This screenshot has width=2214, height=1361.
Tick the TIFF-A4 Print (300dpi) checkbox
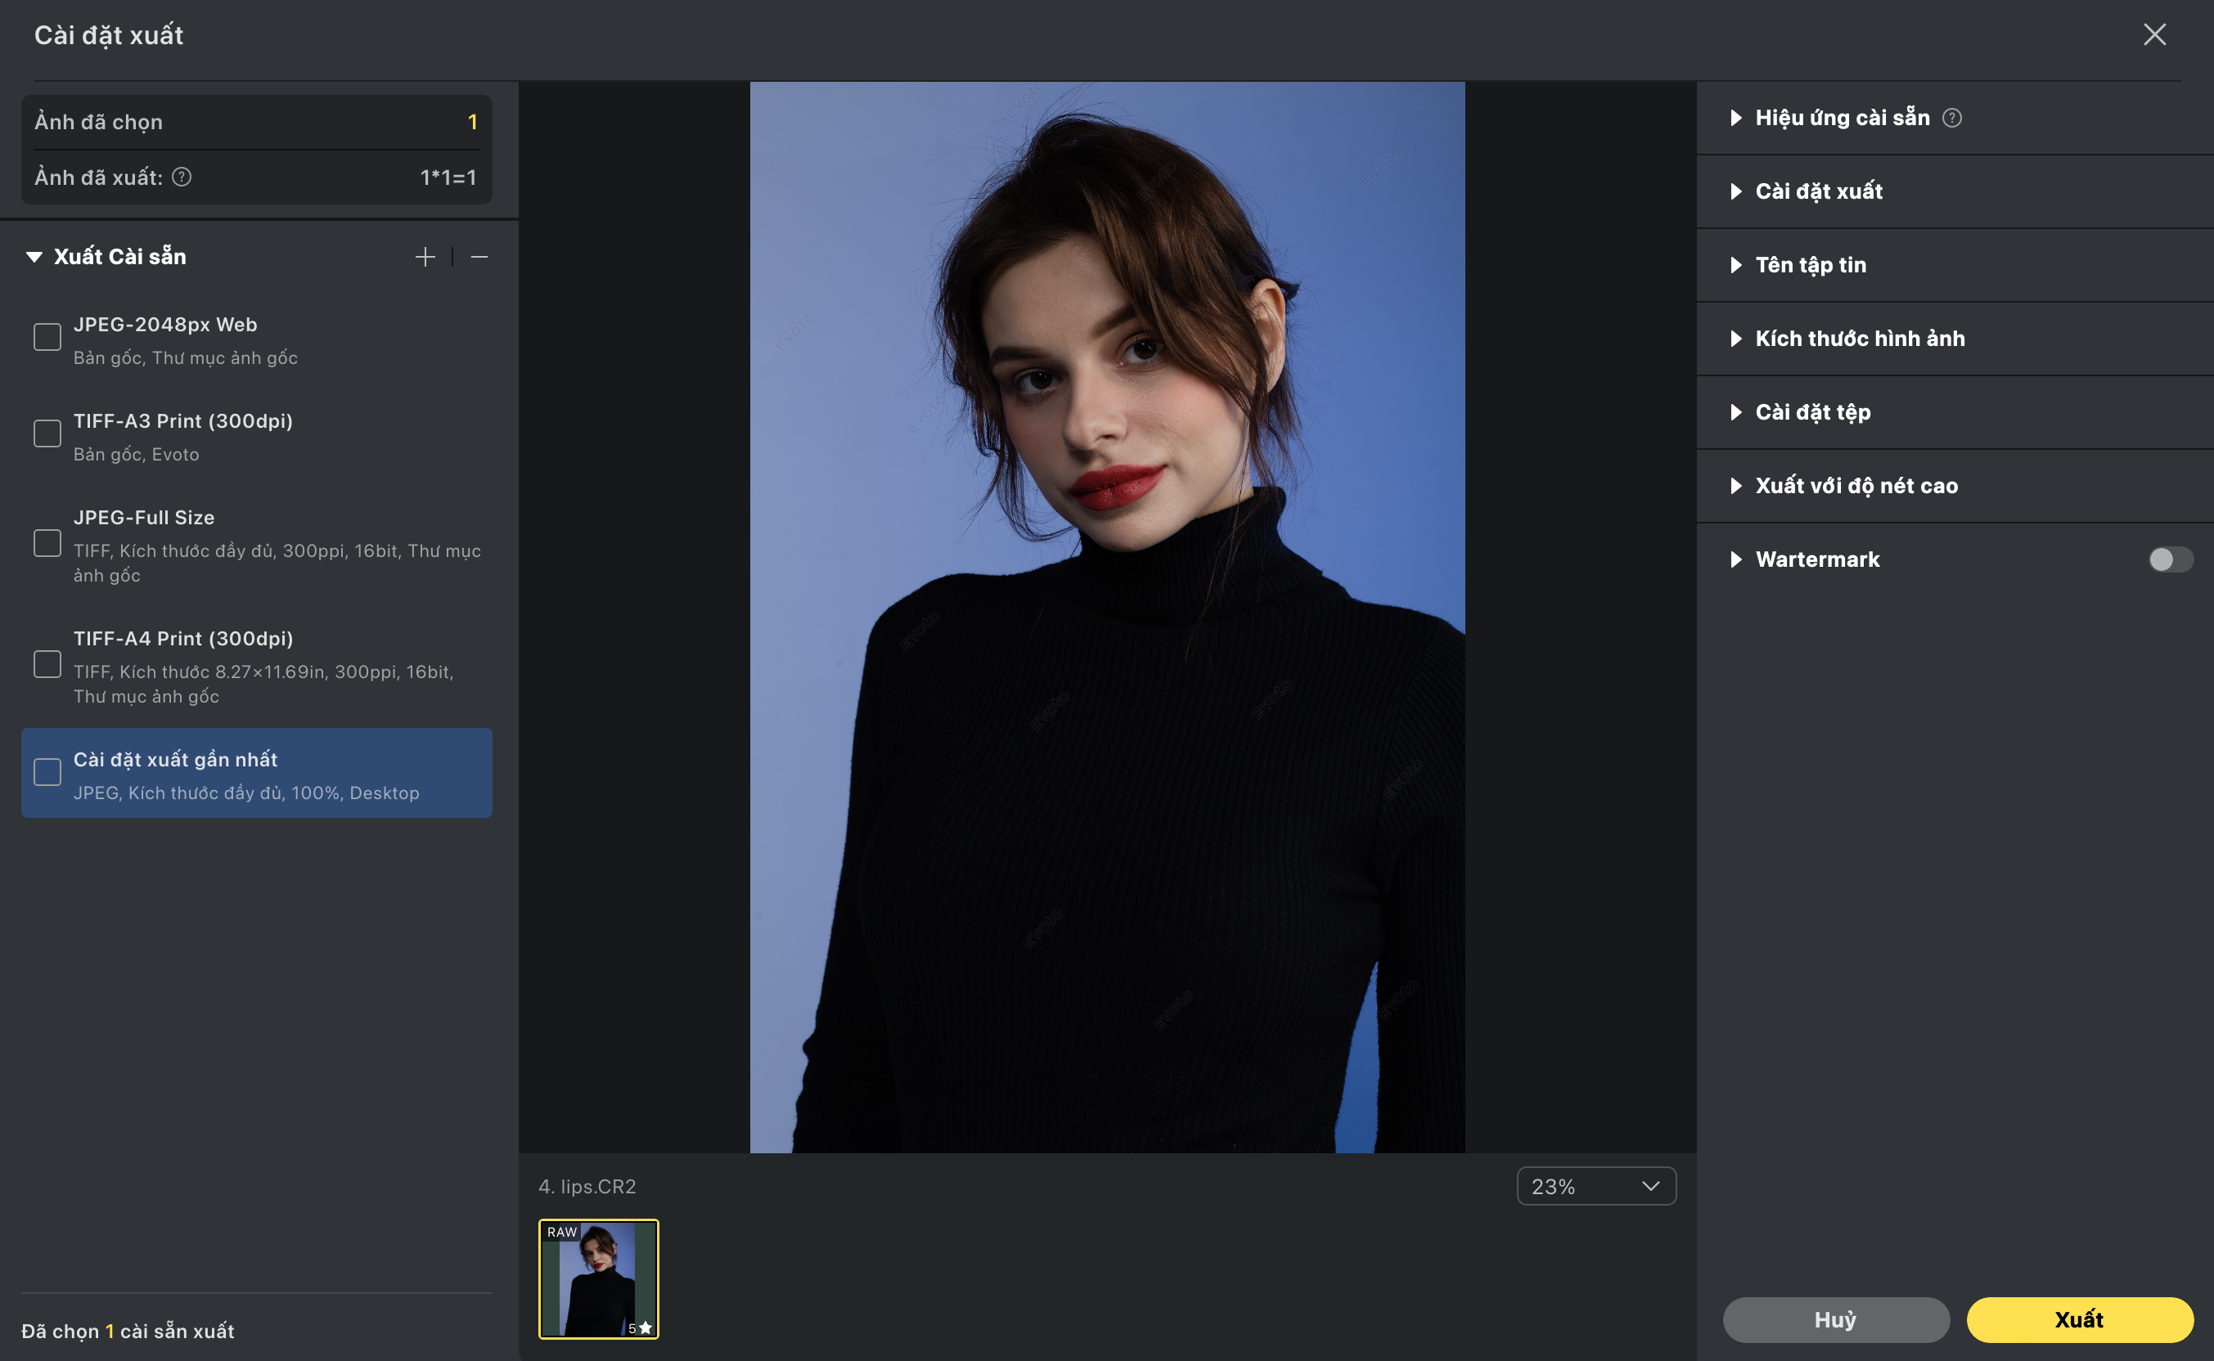pos(47,665)
